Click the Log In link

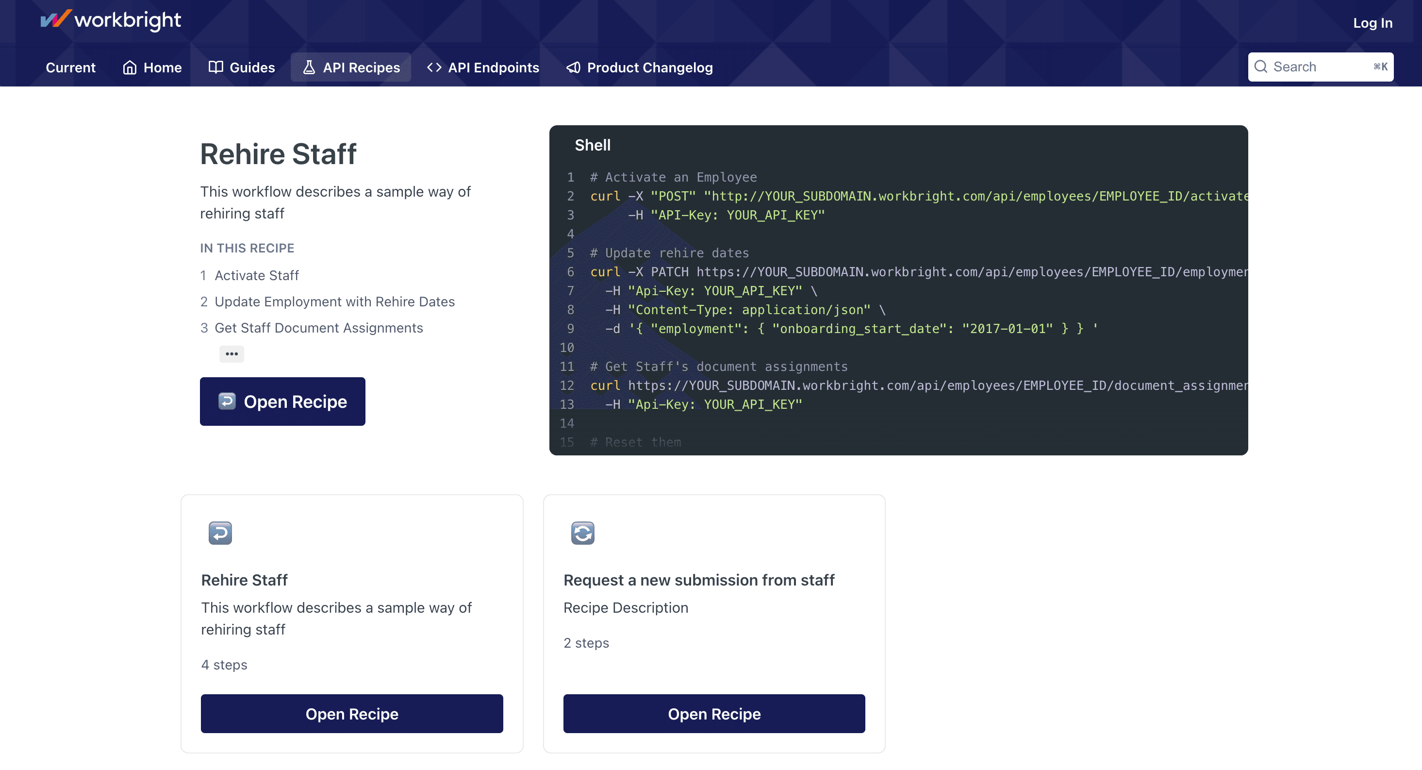[1372, 23]
